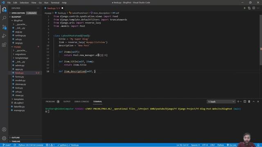
Task: Open the Edit menu
Action: [15, 3]
